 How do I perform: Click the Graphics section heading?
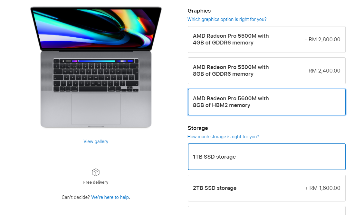[199, 11]
